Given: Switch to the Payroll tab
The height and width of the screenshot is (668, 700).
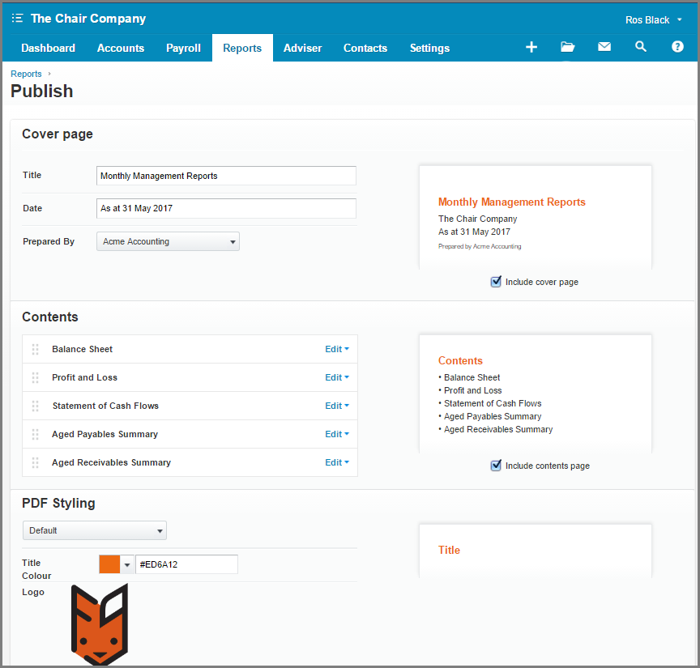Looking at the screenshot, I should (x=183, y=48).
